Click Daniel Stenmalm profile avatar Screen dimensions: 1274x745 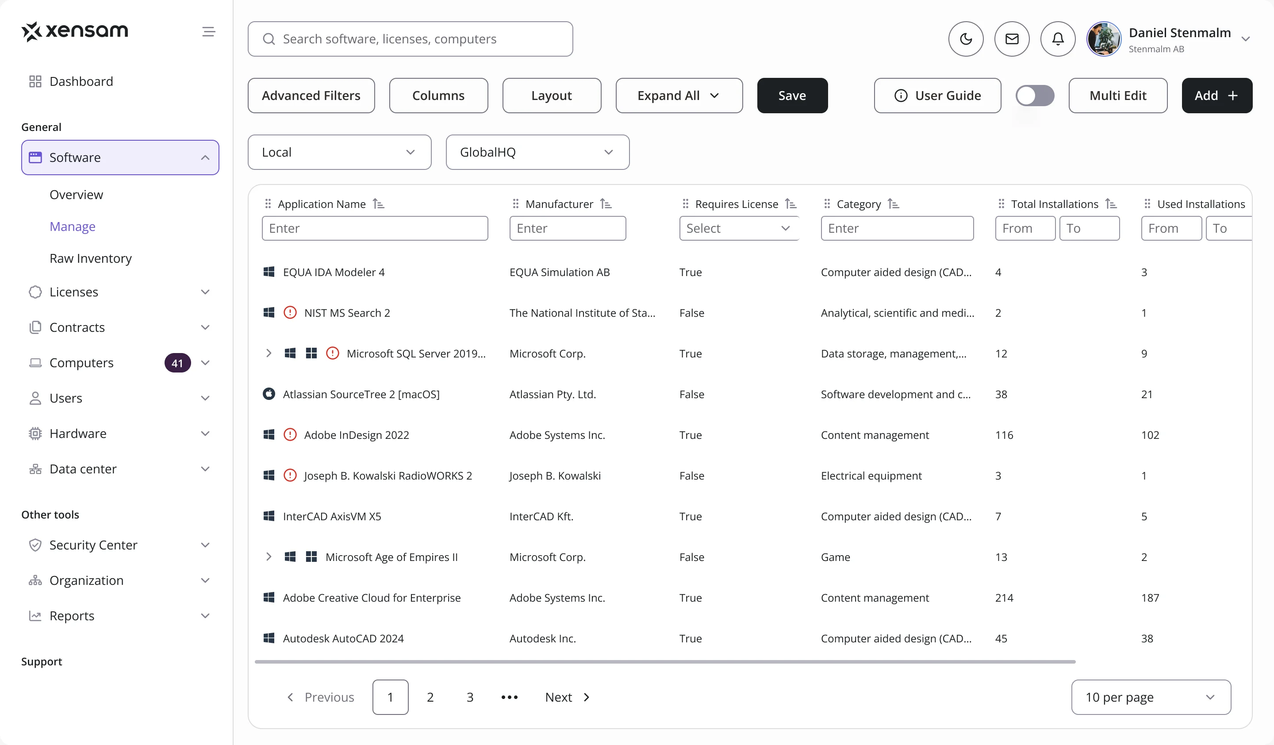pyautogui.click(x=1104, y=39)
